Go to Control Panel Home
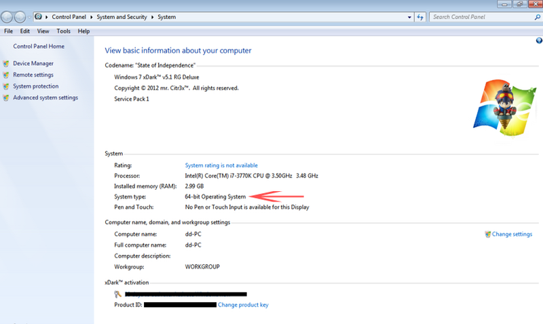The height and width of the screenshot is (324, 543). 39,46
